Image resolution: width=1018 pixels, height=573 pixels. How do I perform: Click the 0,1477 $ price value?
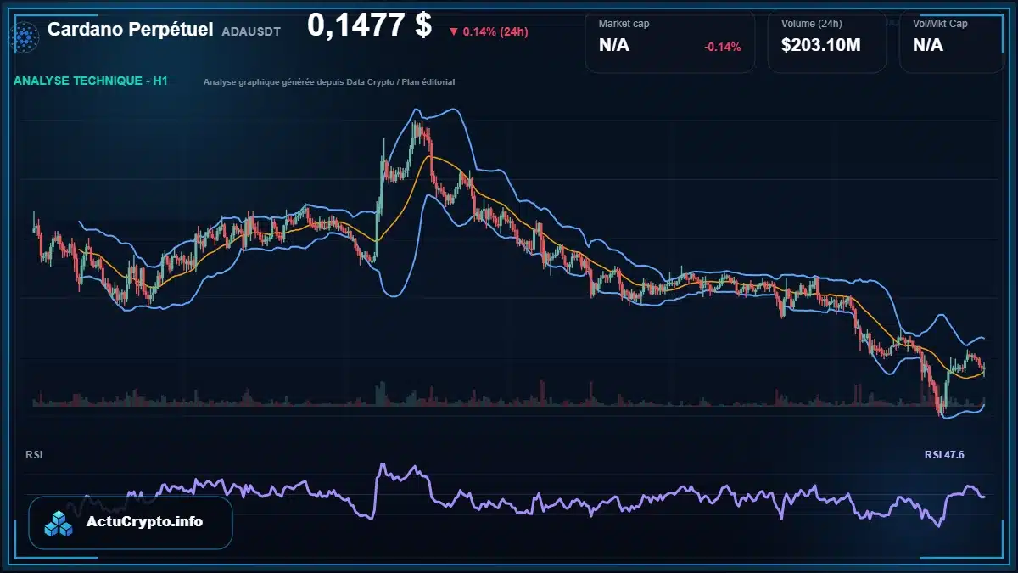tap(369, 25)
